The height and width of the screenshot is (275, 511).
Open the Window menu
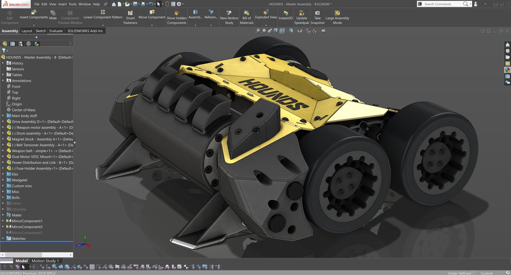point(85,4)
